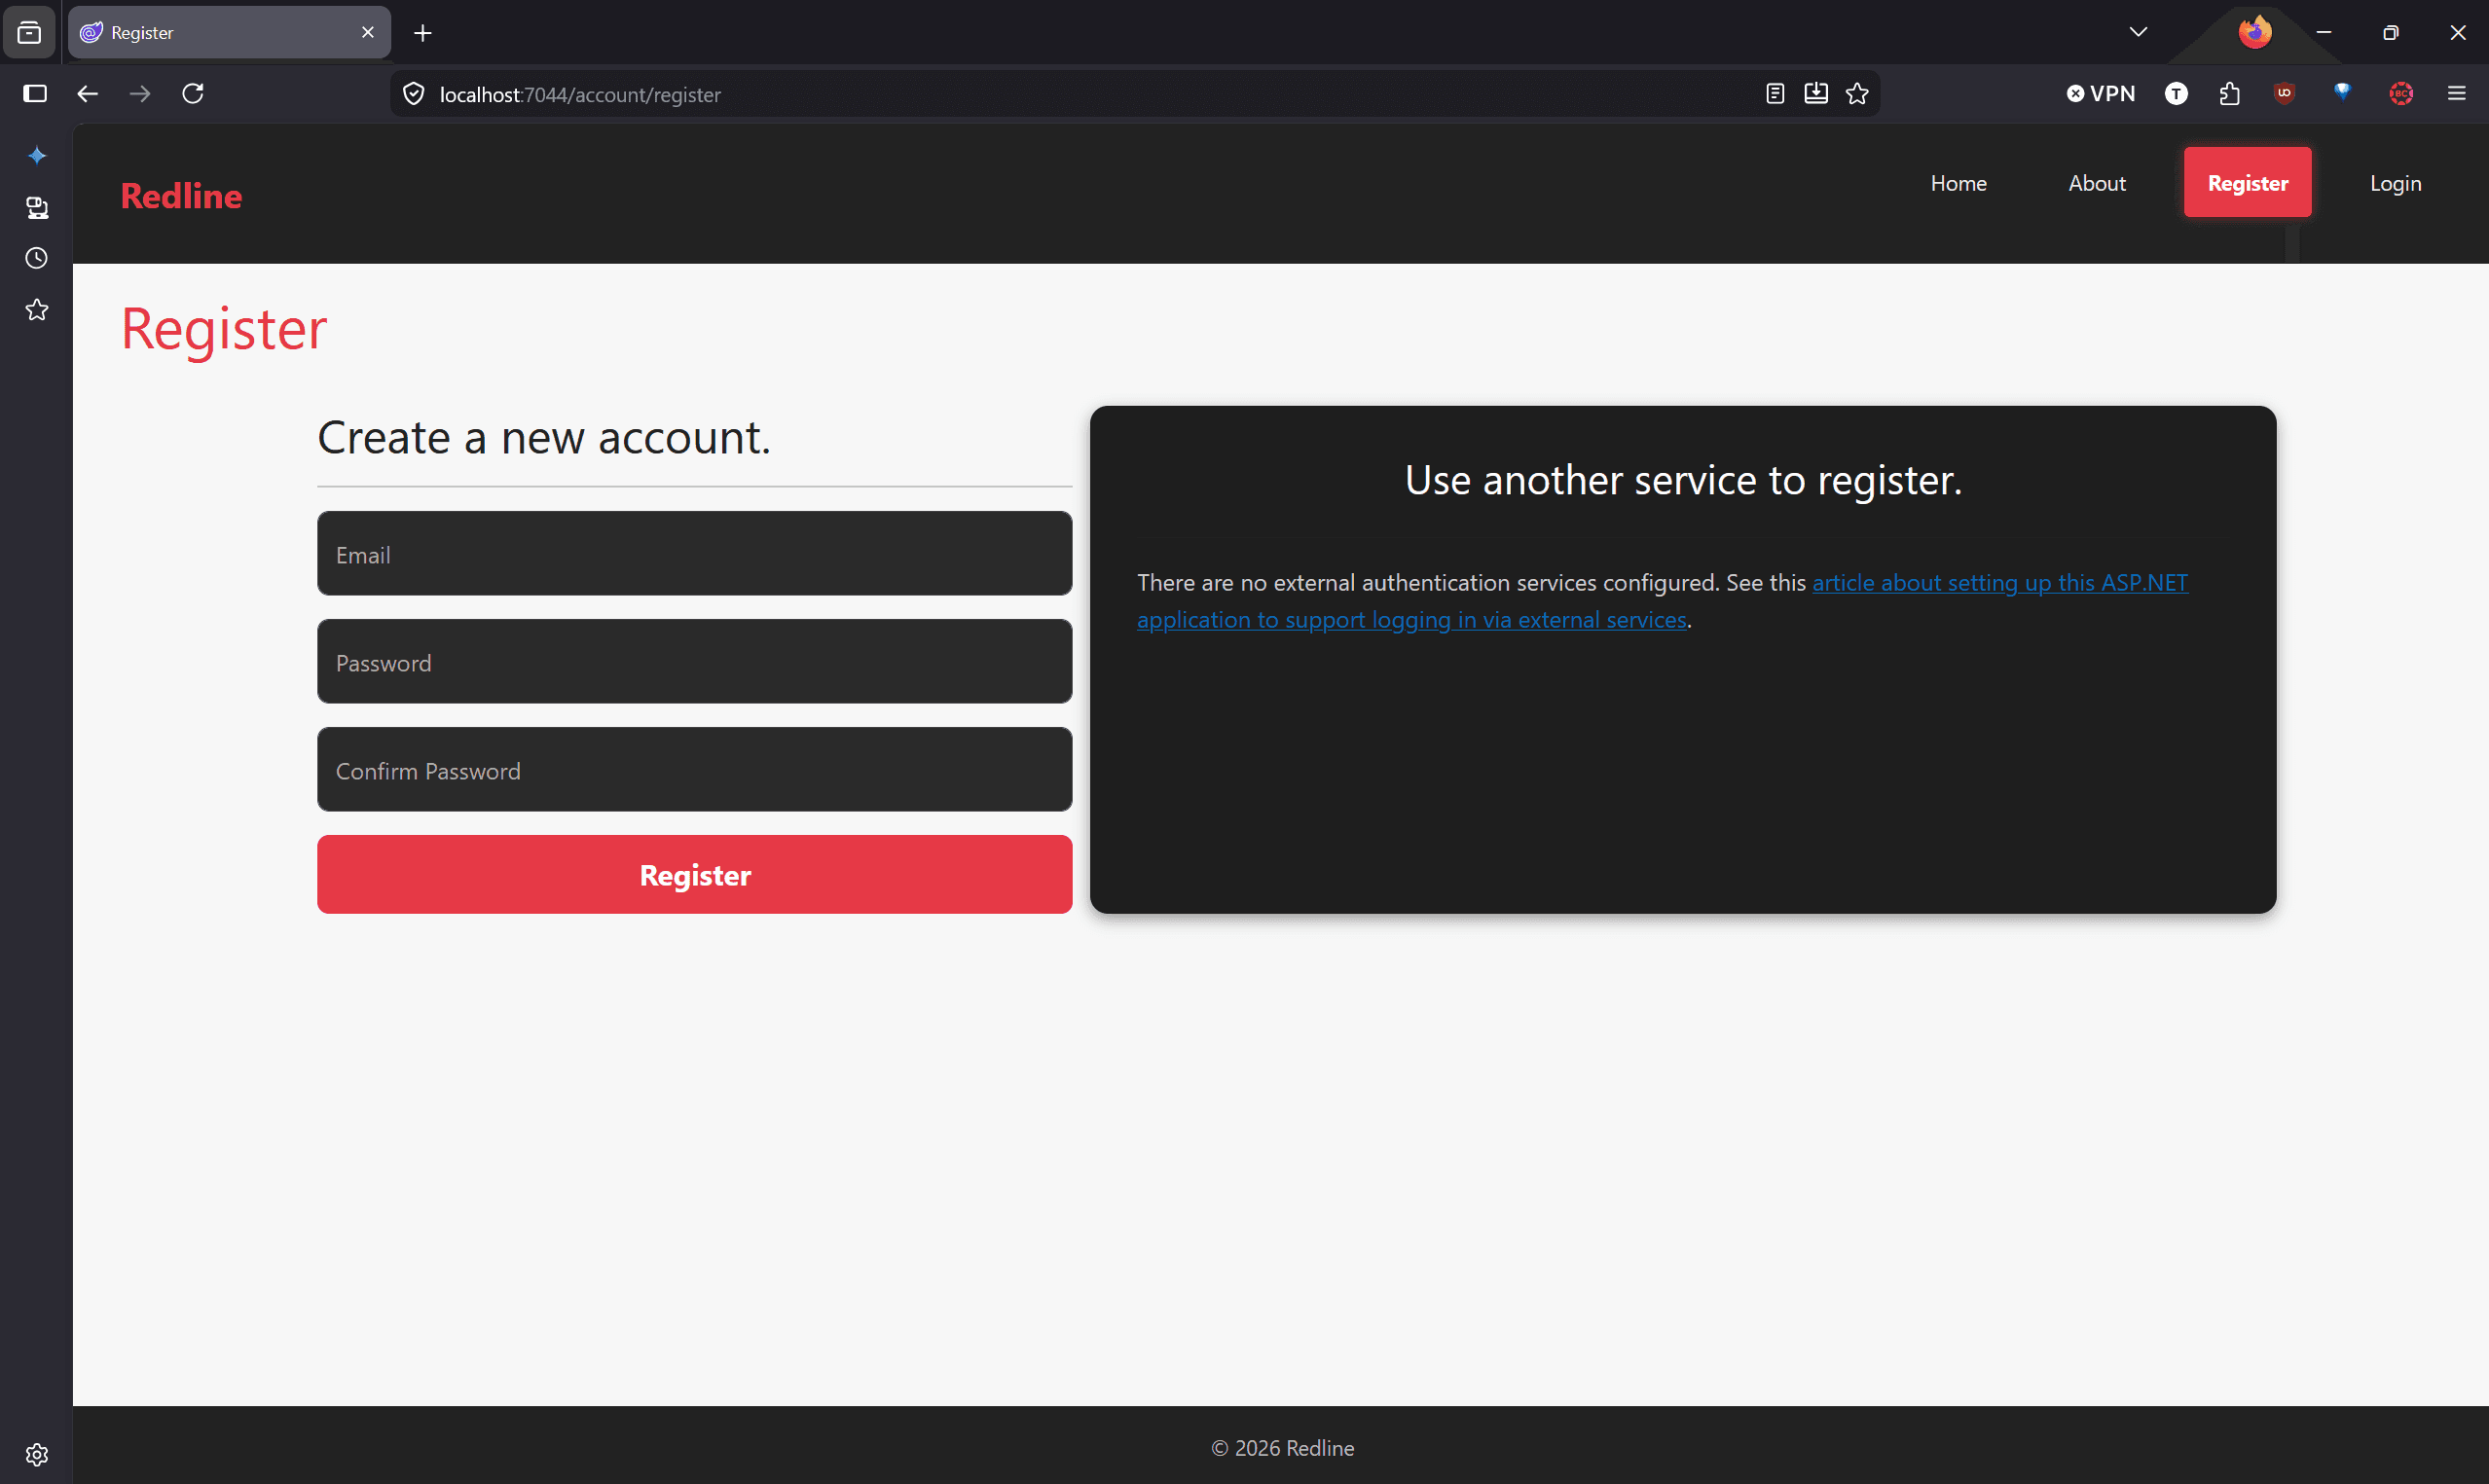Toggle the sidebar panel icon
This screenshot has height=1484, width=2489.
click(35, 93)
